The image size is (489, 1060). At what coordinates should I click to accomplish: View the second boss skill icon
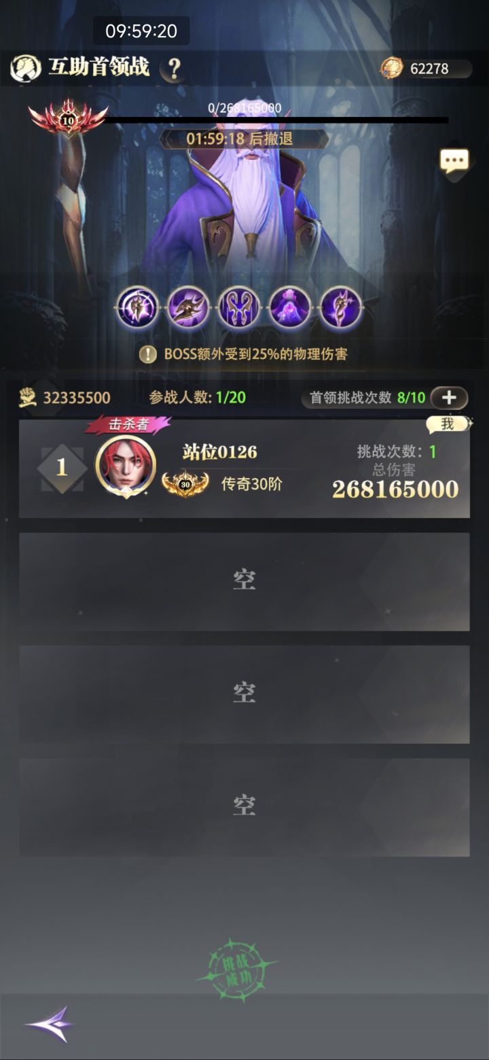tap(188, 307)
